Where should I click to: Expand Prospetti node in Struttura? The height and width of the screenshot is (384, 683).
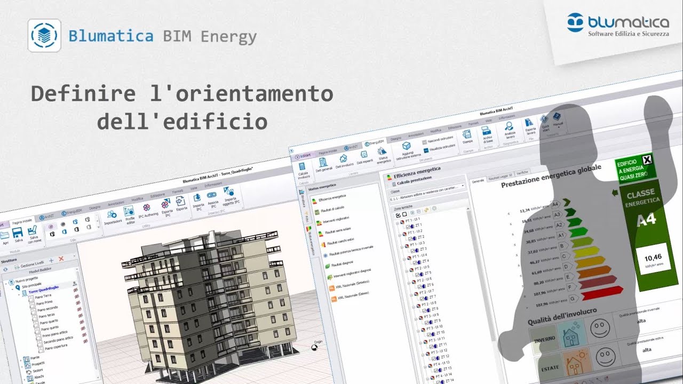point(22,366)
